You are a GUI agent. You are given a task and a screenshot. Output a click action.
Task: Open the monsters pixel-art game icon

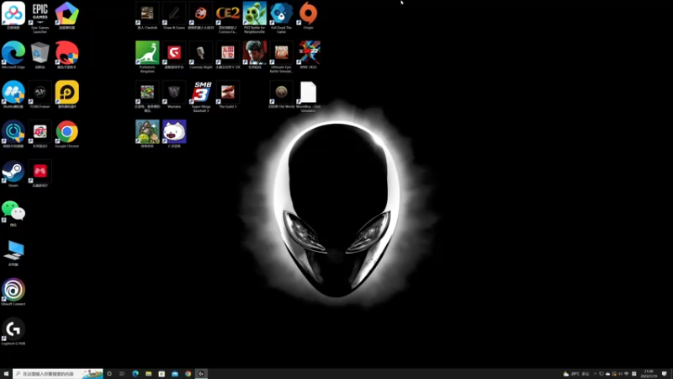pos(147,132)
